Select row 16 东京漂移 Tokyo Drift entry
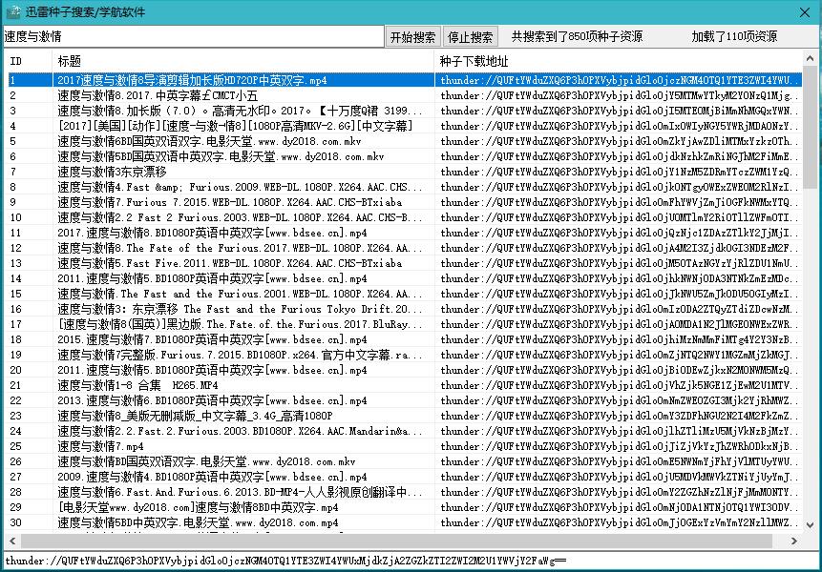Screen dimensions: 822x572 coord(239,309)
